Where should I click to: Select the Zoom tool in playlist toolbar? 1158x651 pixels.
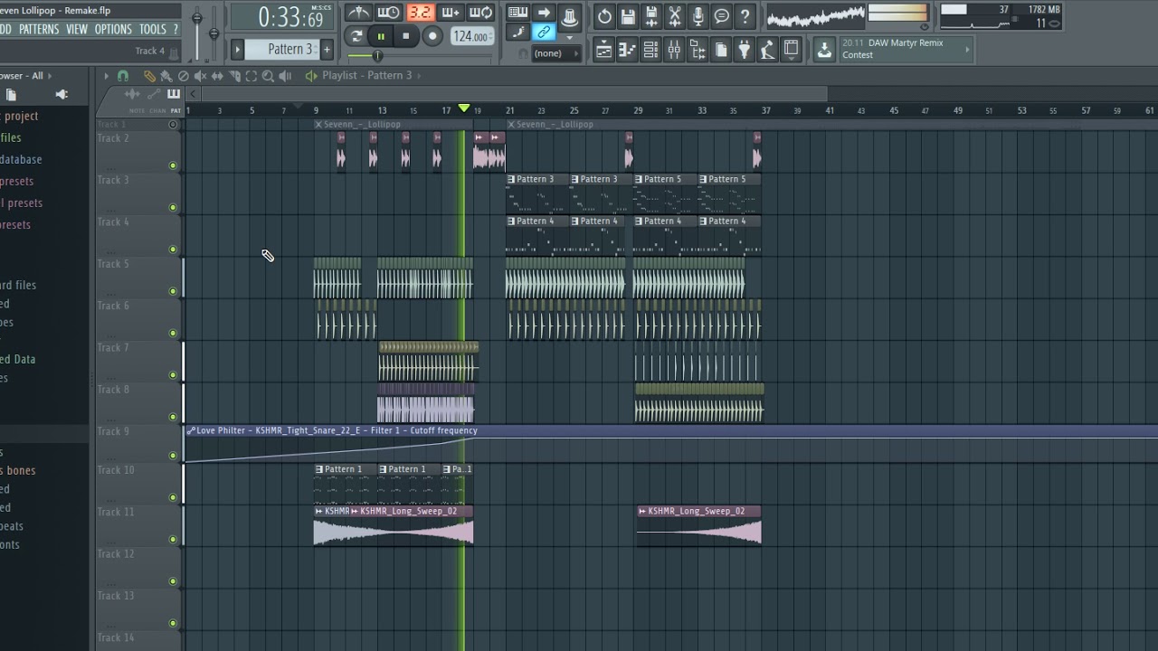point(269,76)
